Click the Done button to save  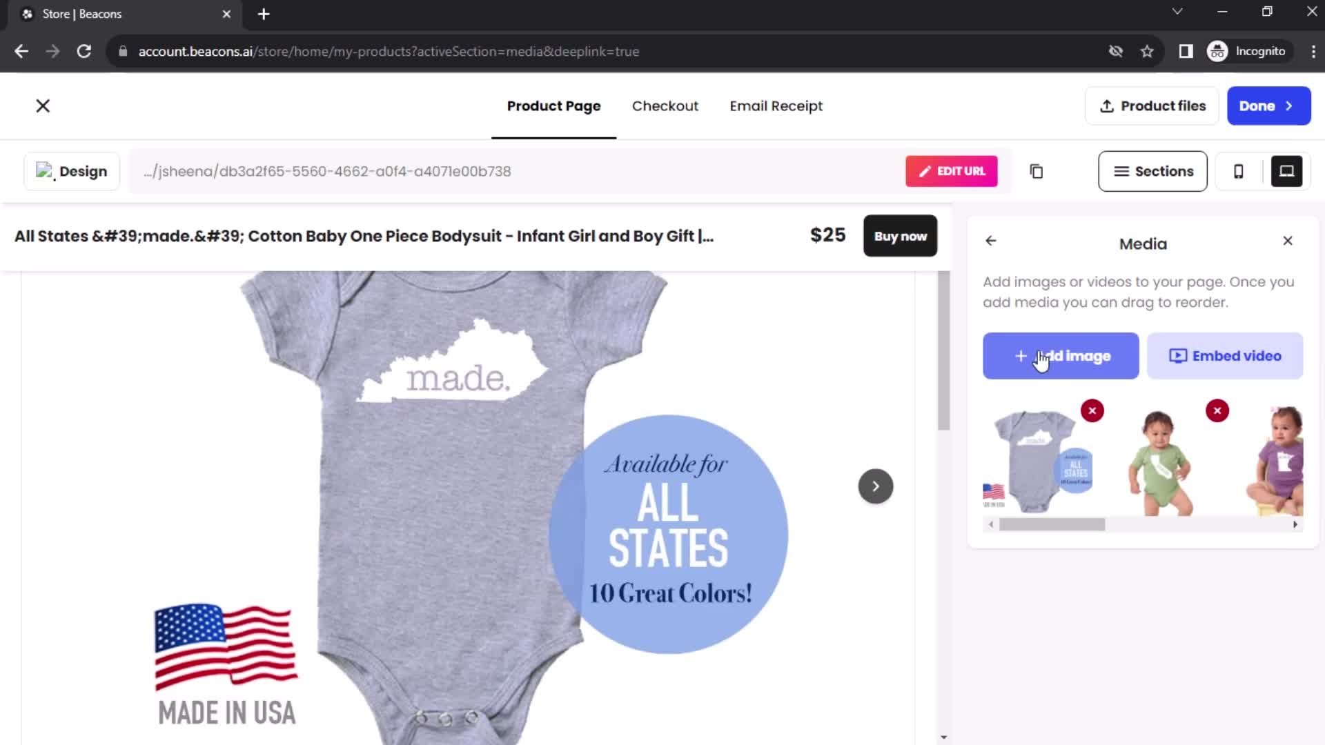click(x=1266, y=106)
